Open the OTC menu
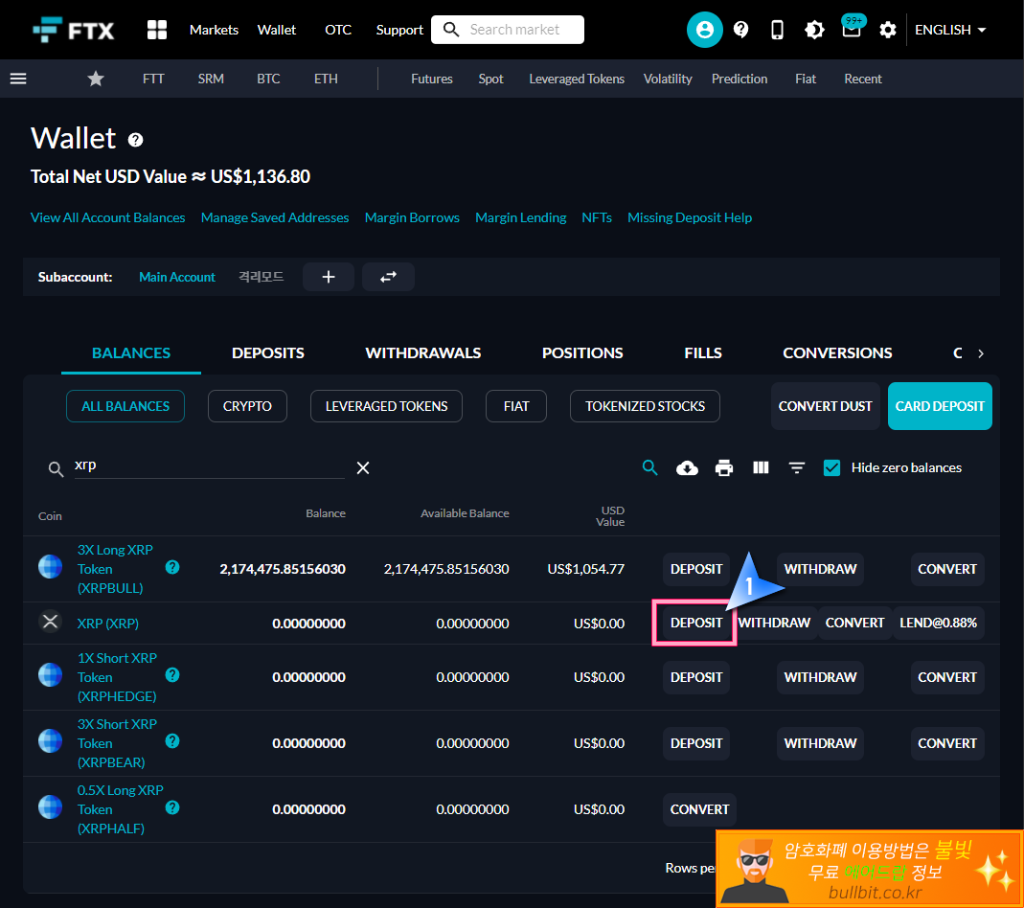 (x=338, y=30)
